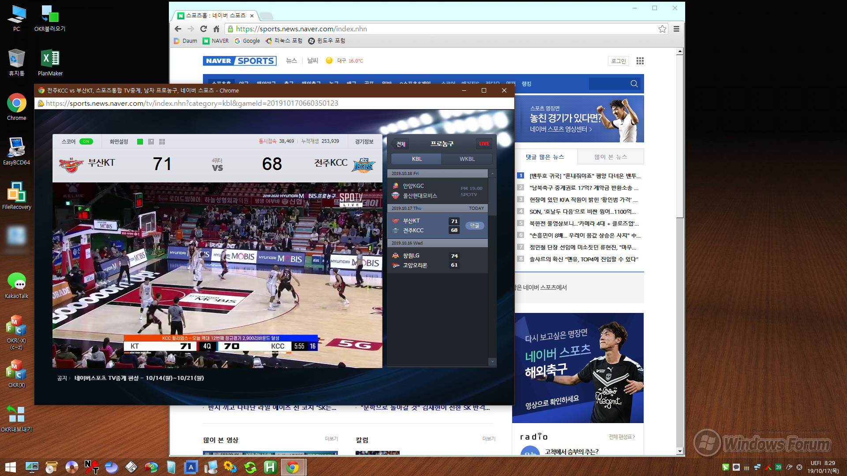Switch to the KBL tab
Image resolution: width=847 pixels, height=476 pixels.
click(x=416, y=159)
